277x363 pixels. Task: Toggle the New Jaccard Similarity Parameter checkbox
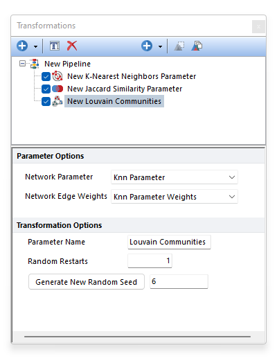pos(46,89)
